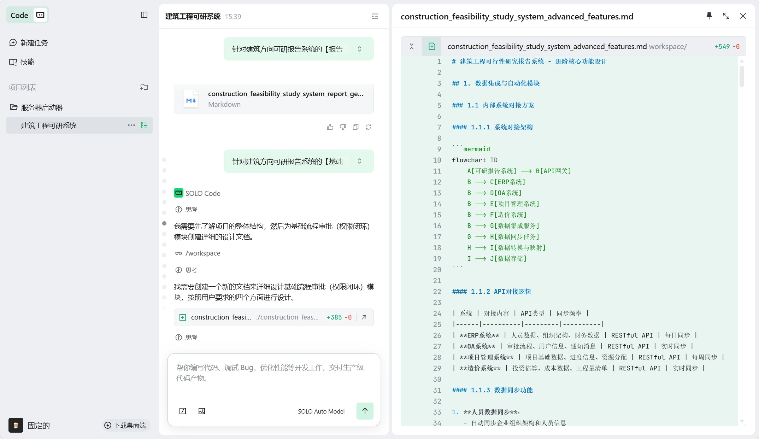Viewport: 759px width, 439px height.
Task: Expand the truncated 针对建筑方向可研报告系统 message
Action: tap(359, 48)
